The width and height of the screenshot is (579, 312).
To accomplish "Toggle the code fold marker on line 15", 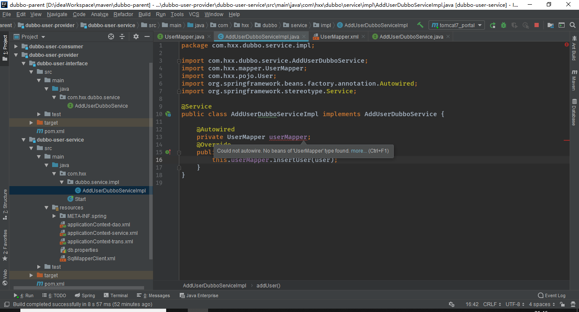I will click(179, 153).
